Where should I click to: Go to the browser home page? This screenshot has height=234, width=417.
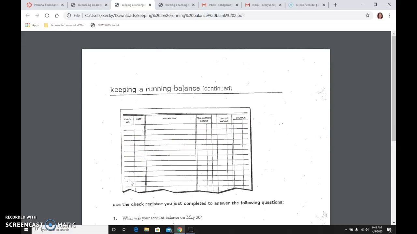57,15
